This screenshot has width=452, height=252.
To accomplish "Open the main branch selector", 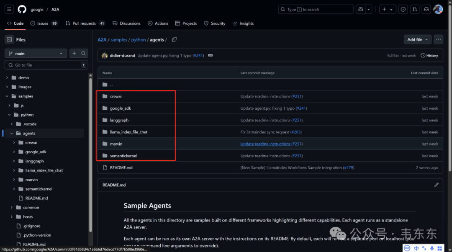I will click(36, 53).
